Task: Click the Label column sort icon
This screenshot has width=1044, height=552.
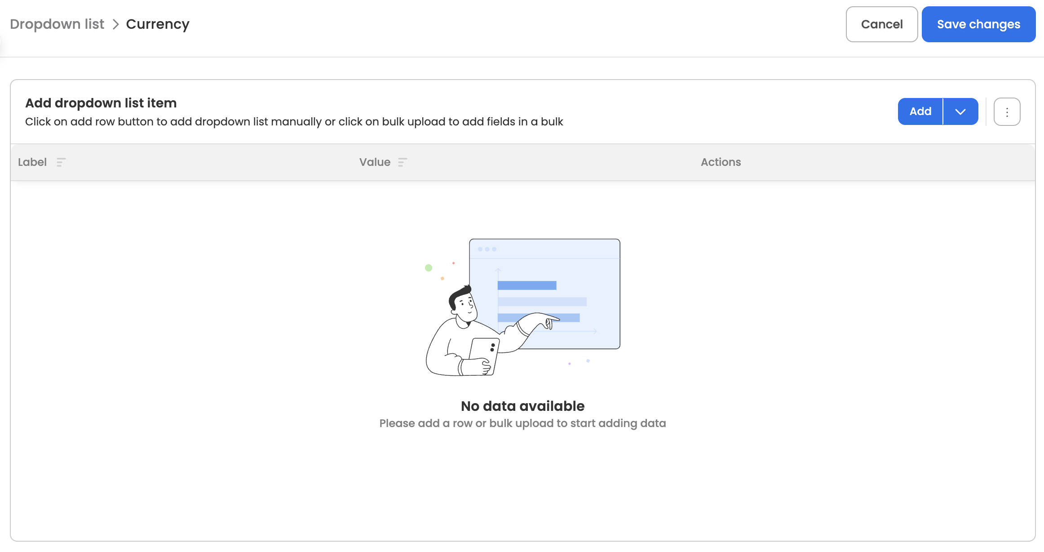Action: (x=61, y=162)
